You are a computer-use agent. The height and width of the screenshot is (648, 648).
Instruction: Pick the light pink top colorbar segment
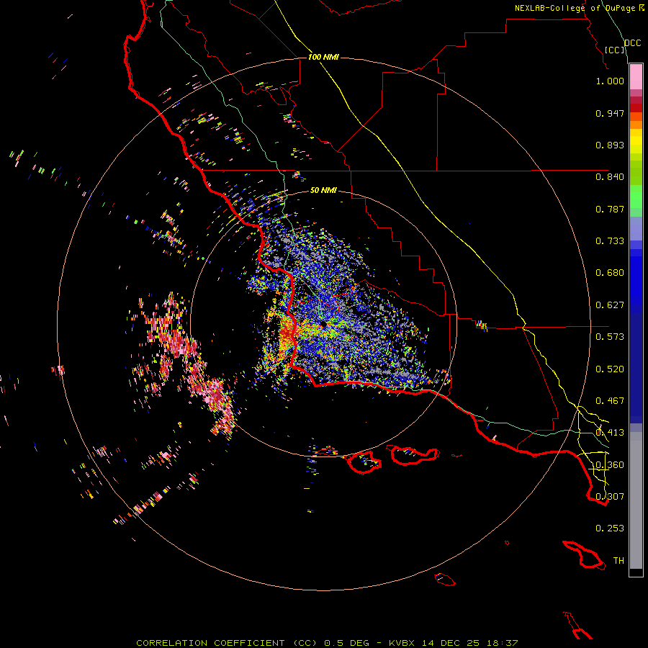pyautogui.click(x=636, y=77)
